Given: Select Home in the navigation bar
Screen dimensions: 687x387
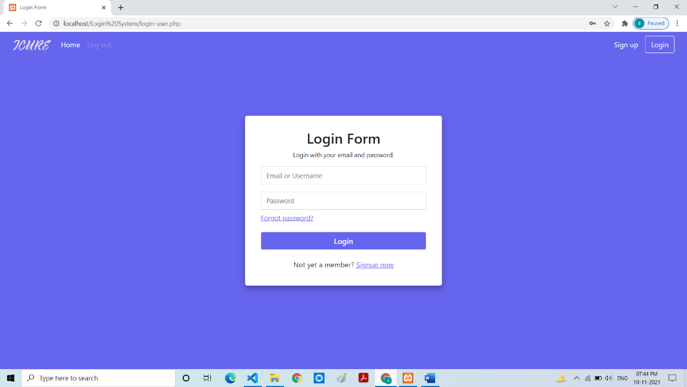Looking at the screenshot, I should 70,44.
